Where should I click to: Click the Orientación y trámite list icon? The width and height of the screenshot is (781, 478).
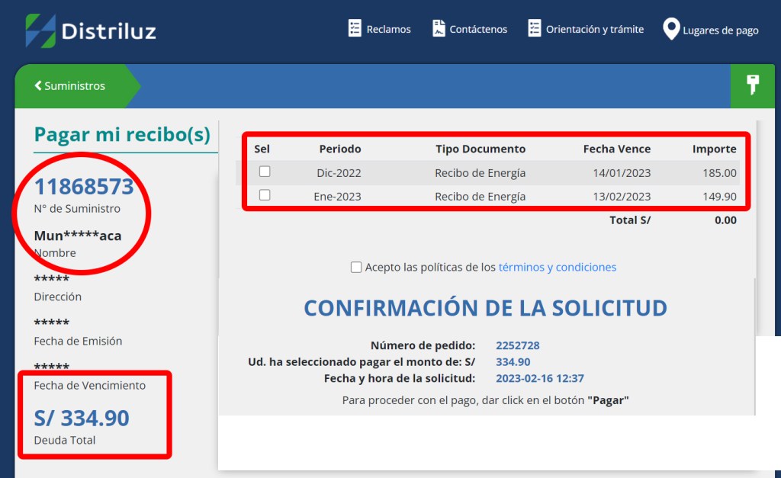point(535,29)
